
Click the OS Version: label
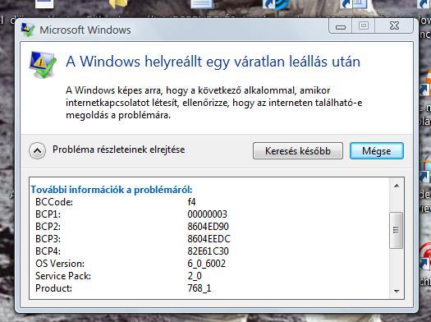[x=60, y=264]
